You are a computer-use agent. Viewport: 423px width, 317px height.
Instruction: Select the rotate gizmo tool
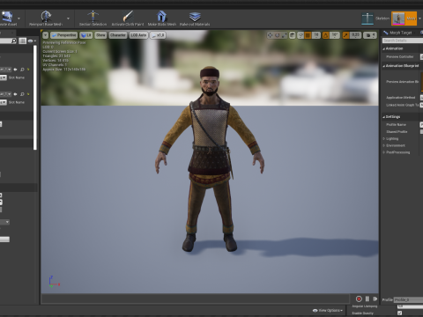coord(277,35)
